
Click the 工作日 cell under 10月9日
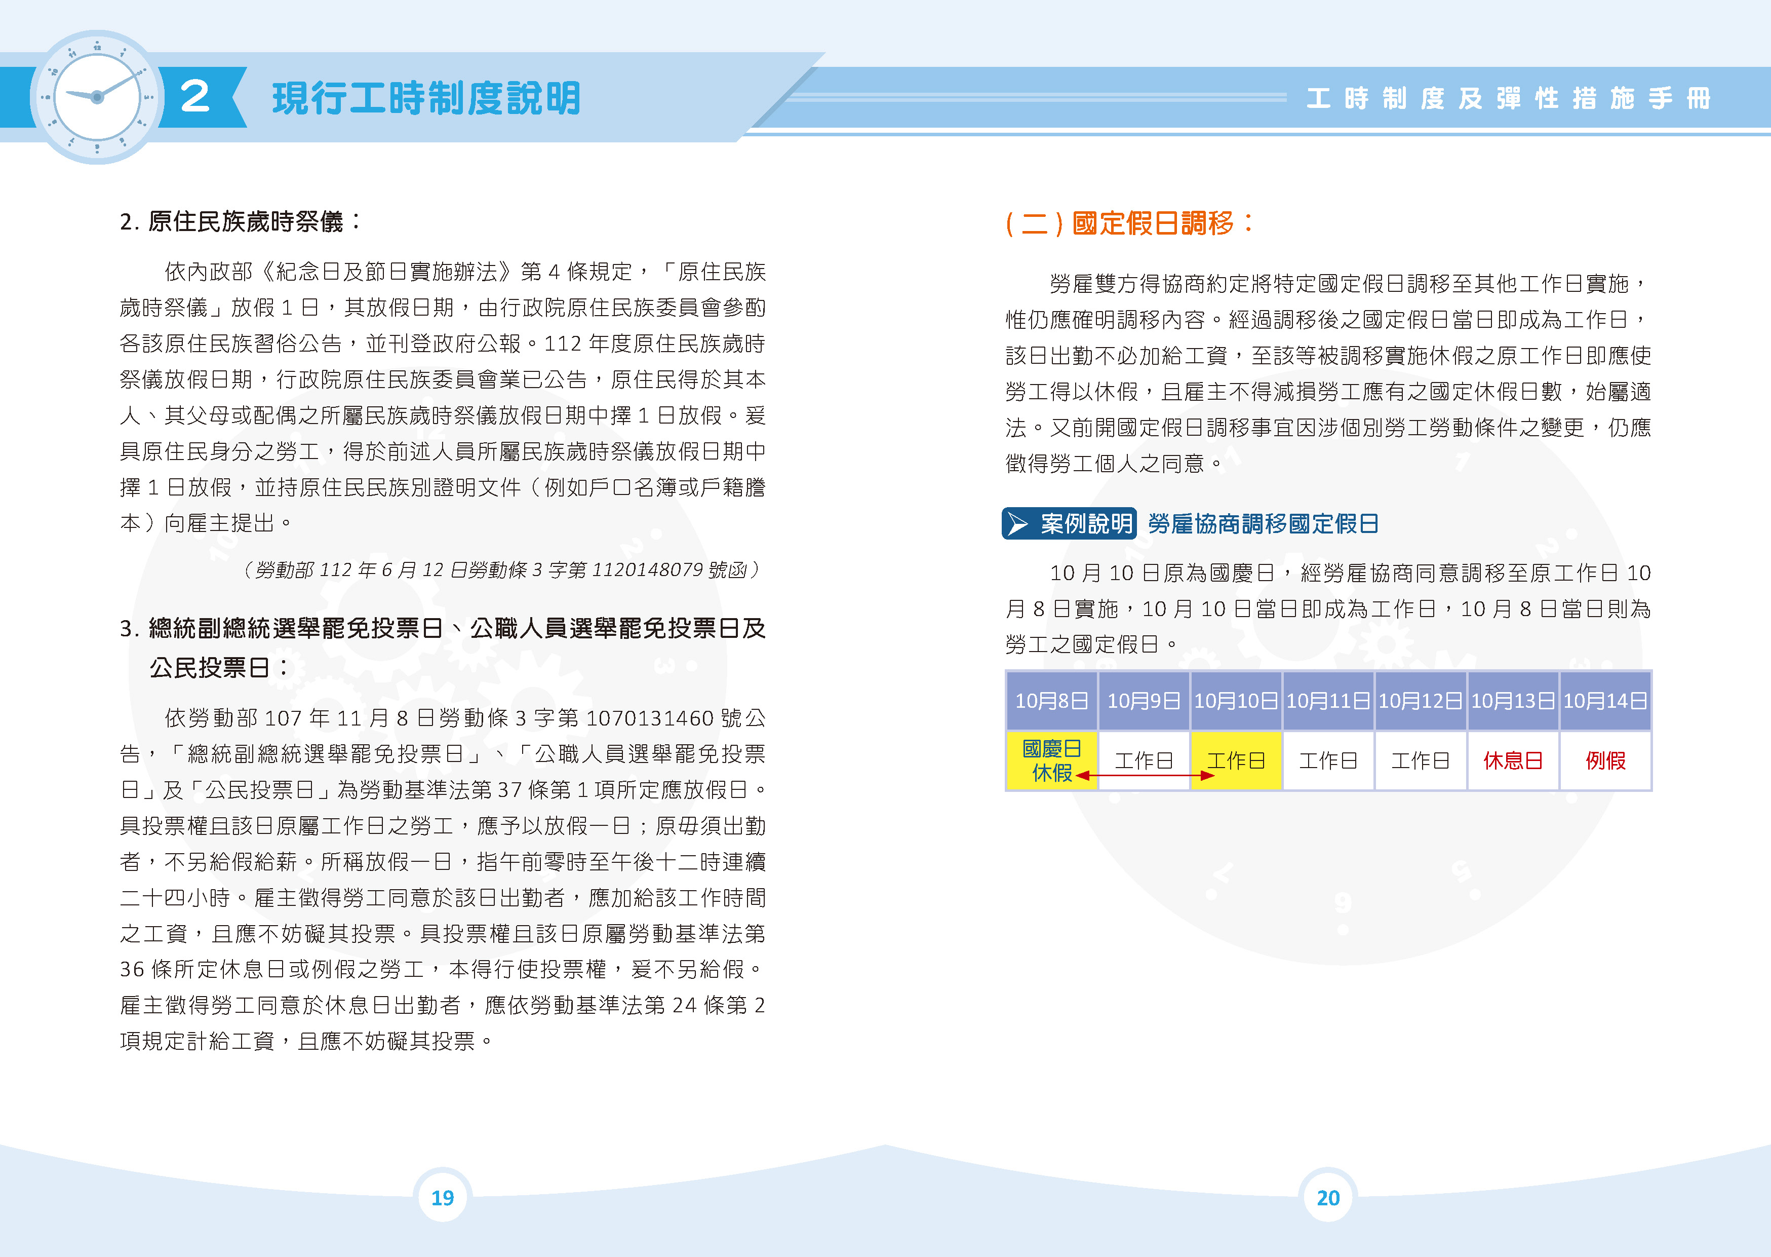[x=1144, y=760]
